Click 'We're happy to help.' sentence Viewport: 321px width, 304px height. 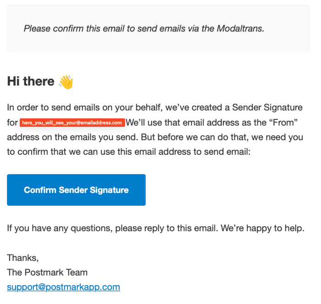[x=262, y=228]
